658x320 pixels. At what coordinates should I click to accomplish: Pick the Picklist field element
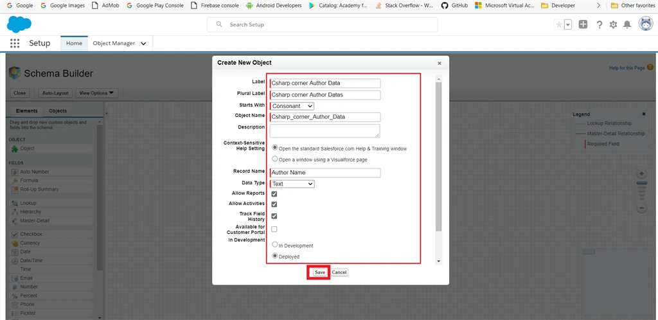(x=51, y=314)
